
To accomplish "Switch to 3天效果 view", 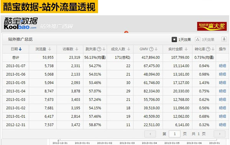I will pos(205,39).
